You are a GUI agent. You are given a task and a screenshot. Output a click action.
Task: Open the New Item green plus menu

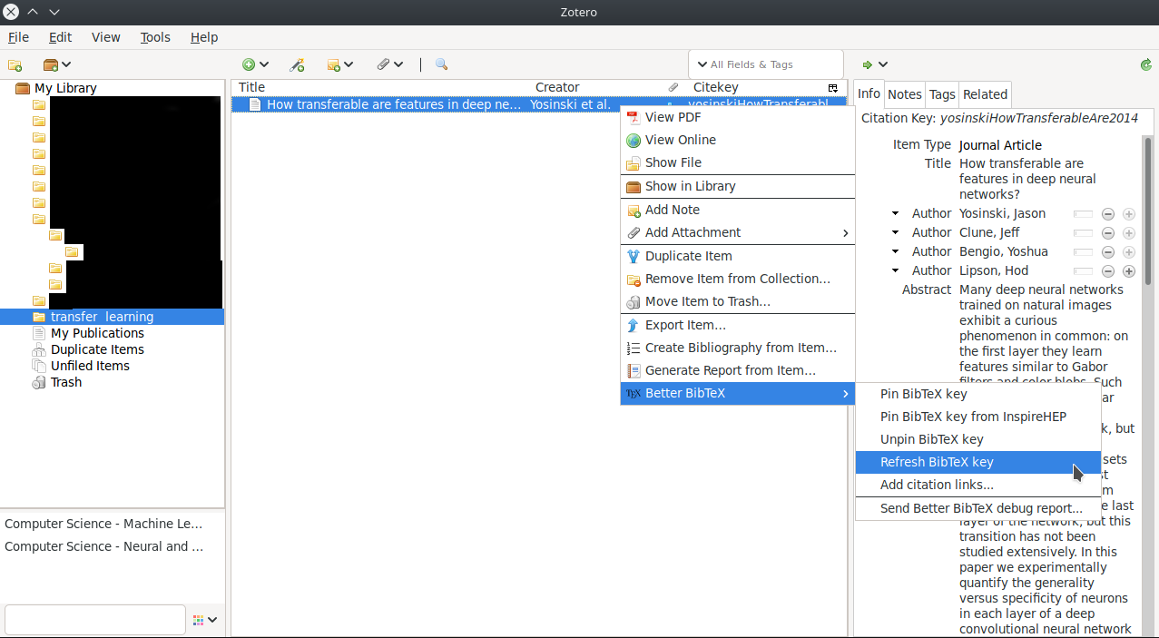(255, 64)
